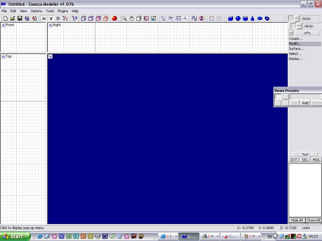This screenshot has width=322, height=241.
Task: Open the Options menu
Action: (36, 11)
